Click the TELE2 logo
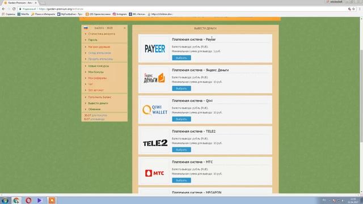Screen dimensions: 363x204 [155, 143]
